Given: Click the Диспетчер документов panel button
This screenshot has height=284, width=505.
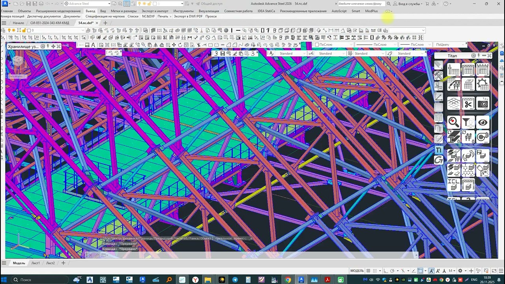Looking at the screenshot, I should 44,17.
